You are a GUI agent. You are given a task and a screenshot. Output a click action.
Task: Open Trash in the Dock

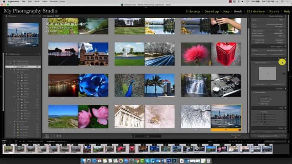pyautogui.click(x=209, y=160)
